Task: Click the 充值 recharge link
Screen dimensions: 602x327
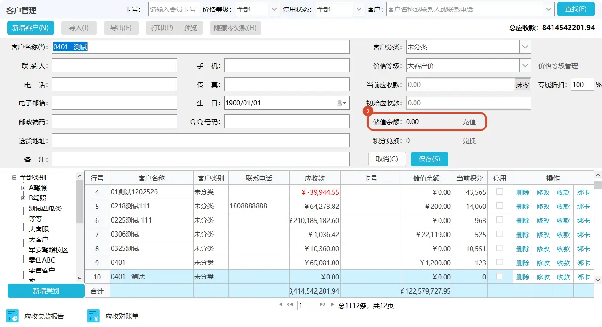Action: click(469, 122)
